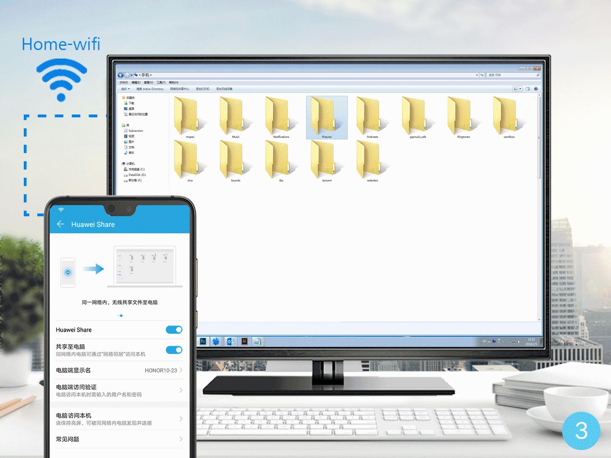This screenshot has width=611, height=458.
Task: Select the Pictures folder
Action: point(327,117)
